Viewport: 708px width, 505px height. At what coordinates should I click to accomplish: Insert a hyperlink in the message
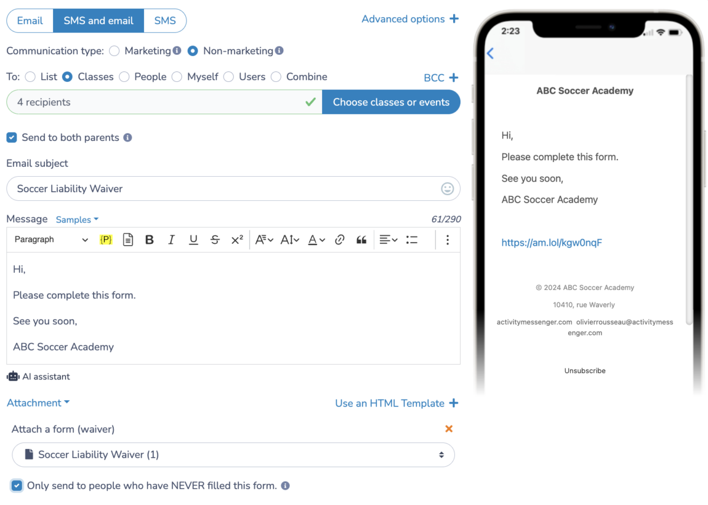point(339,239)
